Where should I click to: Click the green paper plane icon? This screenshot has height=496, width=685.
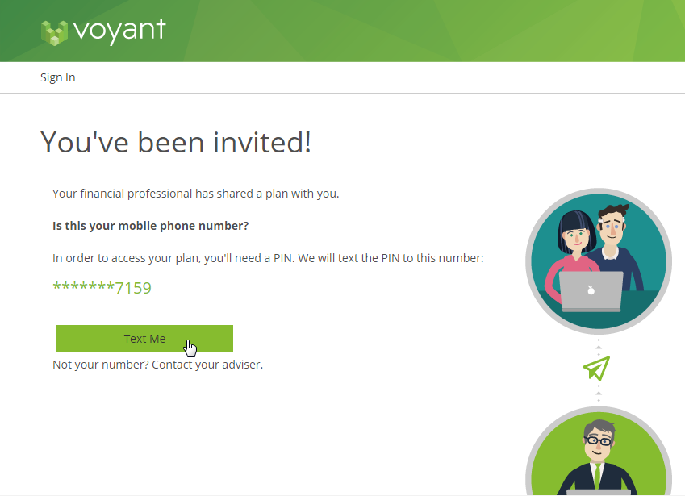click(597, 368)
